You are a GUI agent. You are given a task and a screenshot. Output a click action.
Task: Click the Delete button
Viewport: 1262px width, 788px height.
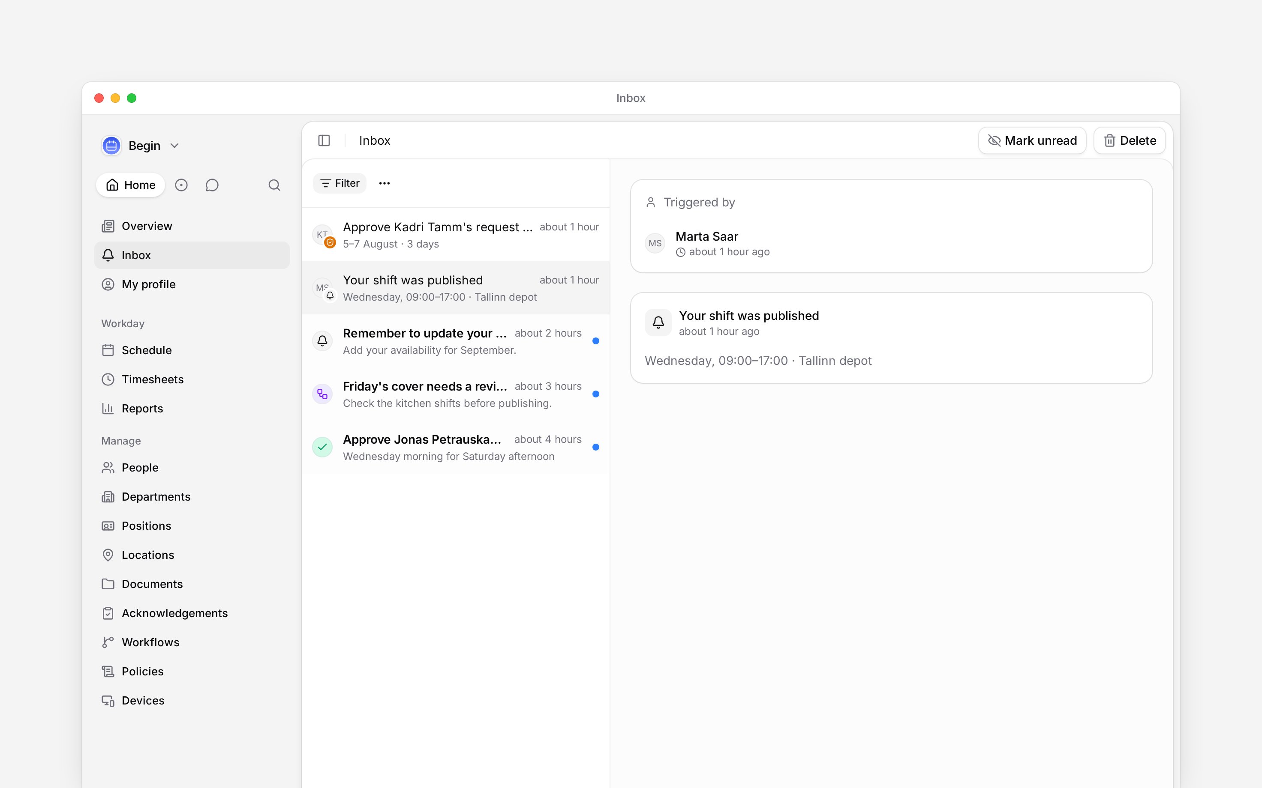[x=1130, y=141]
